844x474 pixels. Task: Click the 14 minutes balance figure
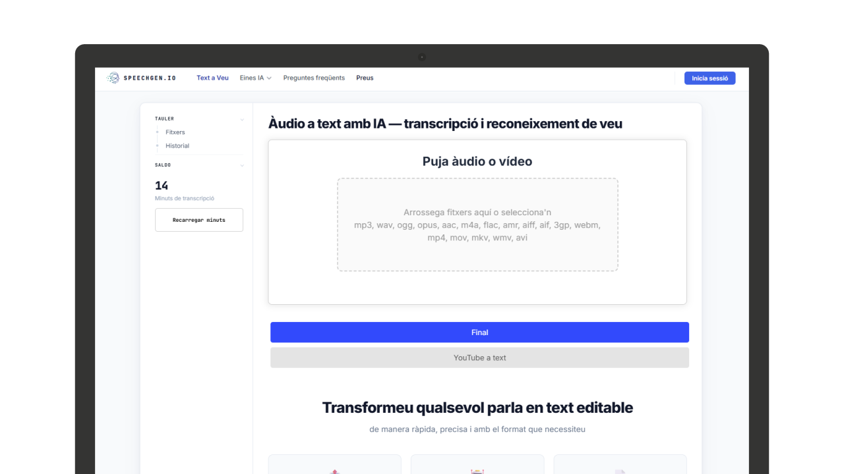[162, 186]
